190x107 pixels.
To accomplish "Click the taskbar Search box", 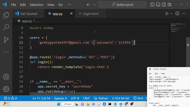I will (68, 104).
